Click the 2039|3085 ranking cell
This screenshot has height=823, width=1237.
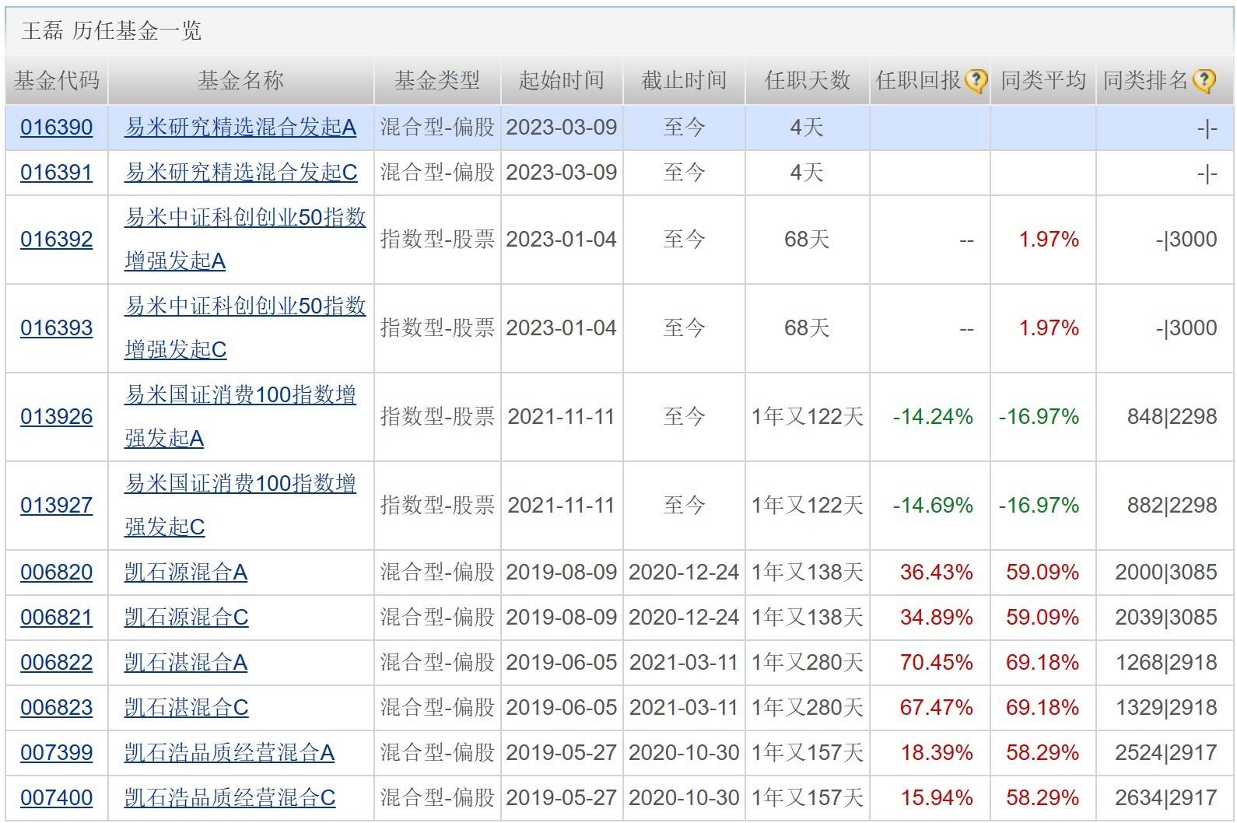click(x=1166, y=618)
